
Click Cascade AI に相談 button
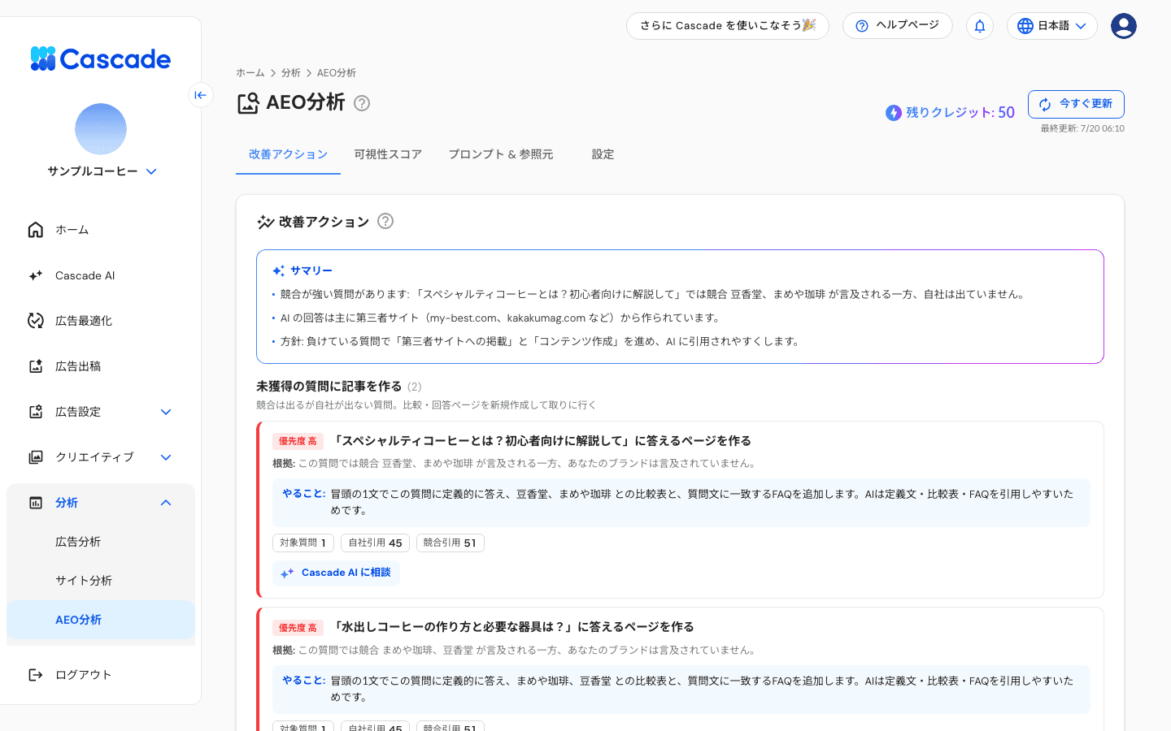click(336, 573)
